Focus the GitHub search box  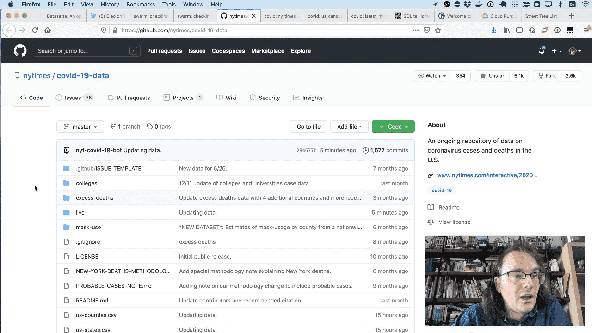(x=86, y=51)
